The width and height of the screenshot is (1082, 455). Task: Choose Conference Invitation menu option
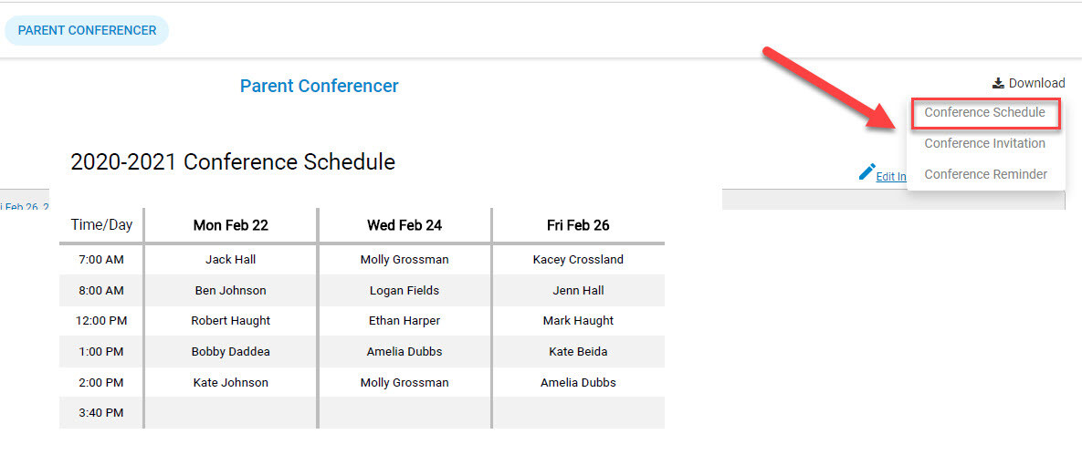[x=984, y=143]
